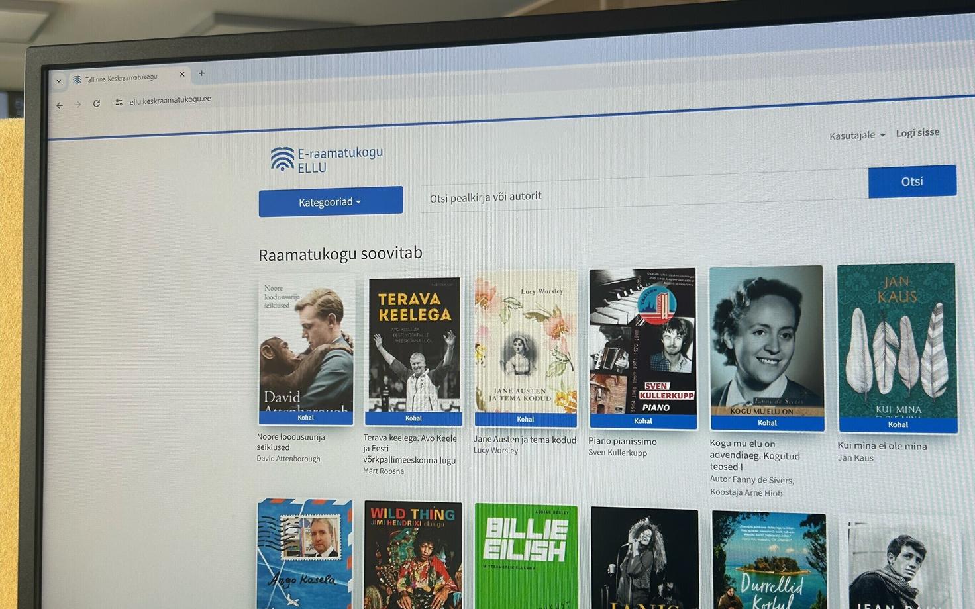This screenshot has width=975, height=609.
Task: Click author name Sven Kullerkupp
Action: point(617,453)
